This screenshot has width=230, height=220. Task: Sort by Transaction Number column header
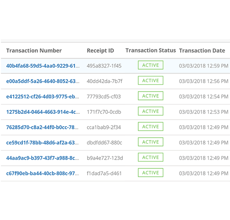coord(34,51)
